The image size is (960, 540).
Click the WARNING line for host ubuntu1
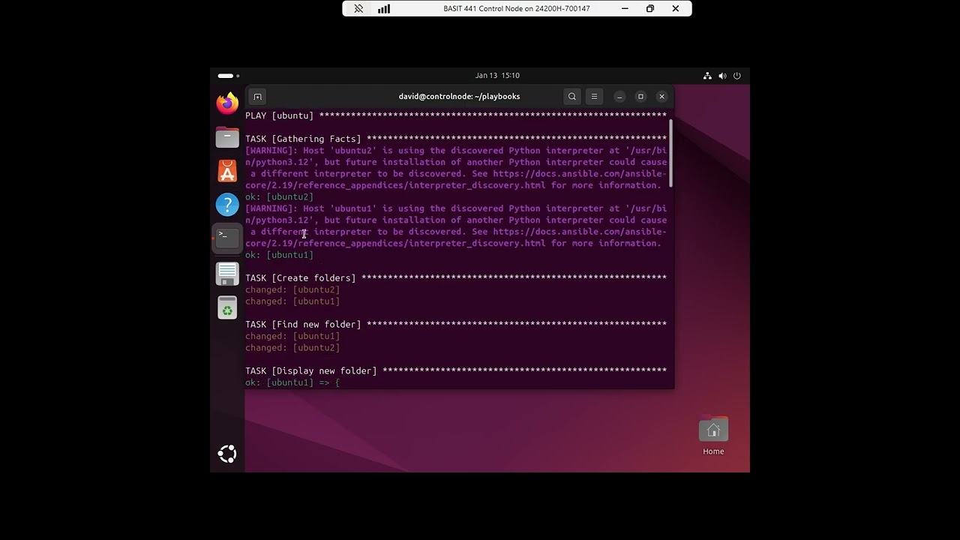(456, 208)
